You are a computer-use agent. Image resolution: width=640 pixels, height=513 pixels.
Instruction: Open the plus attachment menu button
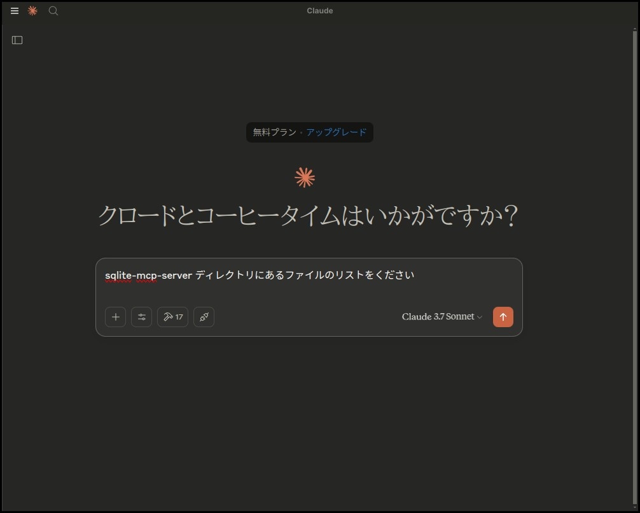pos(116,317)
